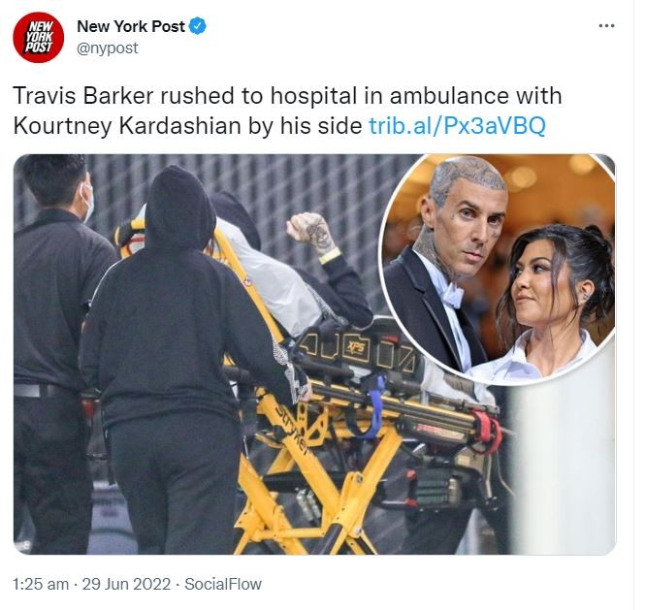
Task: Click the 29 Jun 2022 date
Action: (126, 584)
